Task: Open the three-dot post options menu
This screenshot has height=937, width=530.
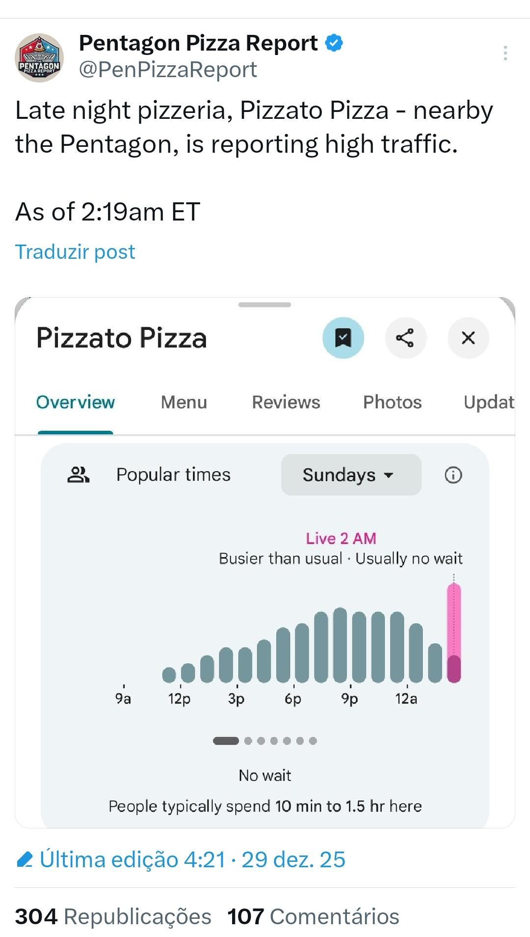Action: (505, 53)
